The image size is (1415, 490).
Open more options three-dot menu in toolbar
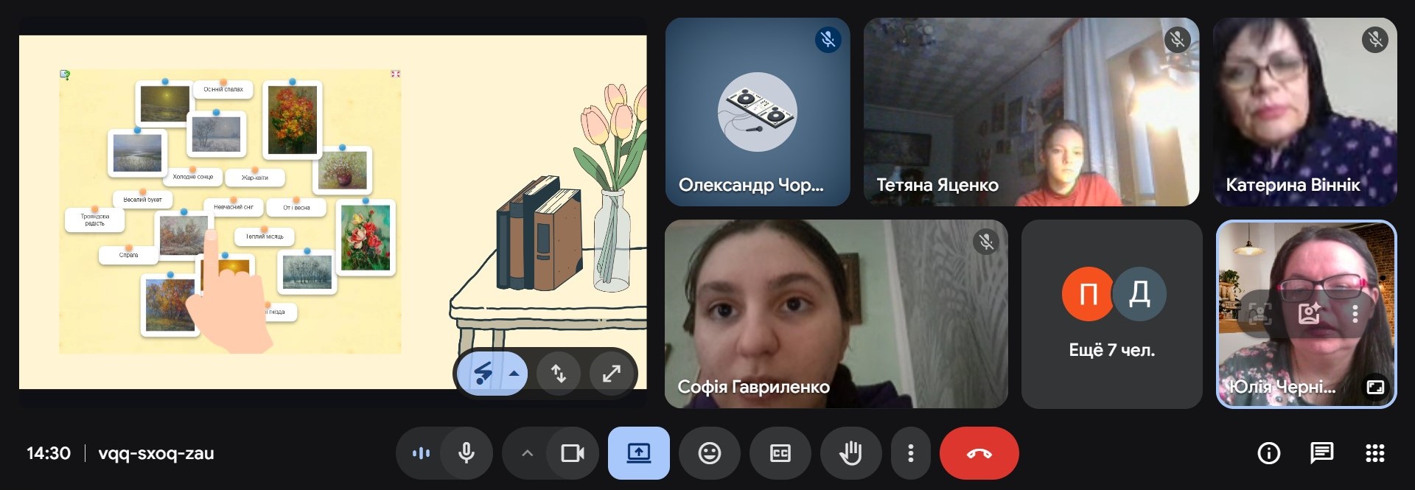tap(911, 453)
